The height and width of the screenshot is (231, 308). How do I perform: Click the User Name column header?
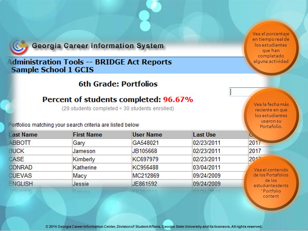(x=147, y=134)
